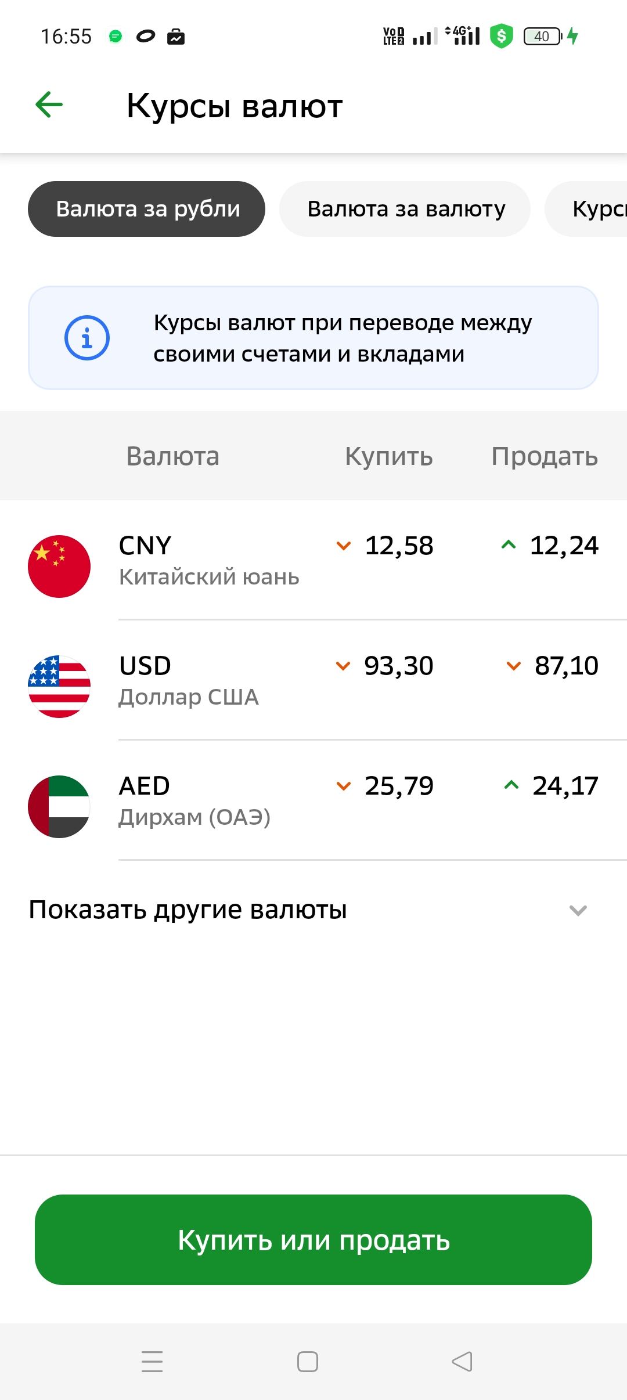This screenshot has width=627, height=1400.
Task: Tap the Android home square icon
Action: (x=308, y=1361)
